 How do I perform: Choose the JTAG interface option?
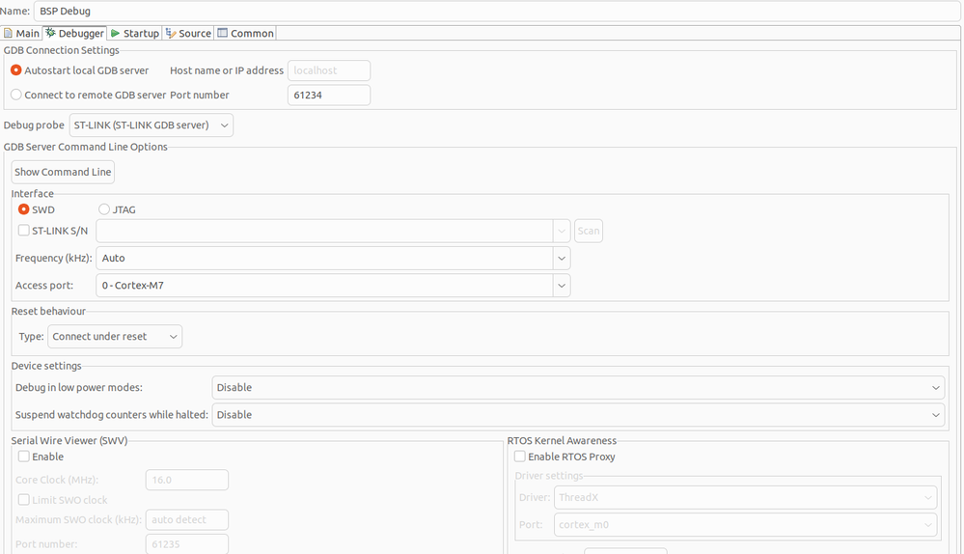pos(117,209)
